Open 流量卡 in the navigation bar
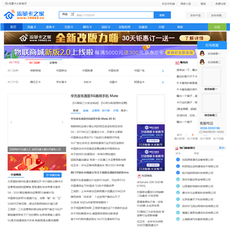The height and width of the screenshot is (230, 230). 31,27
